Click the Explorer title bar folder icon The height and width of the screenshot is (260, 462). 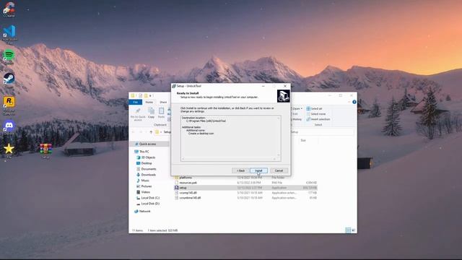[x=133, y=95]
